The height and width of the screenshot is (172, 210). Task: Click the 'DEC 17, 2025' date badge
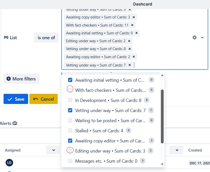tap(199, 163)
